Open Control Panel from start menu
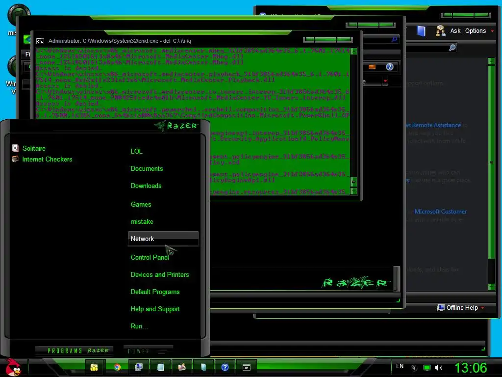Image resolution: width=502 pixels, height=377 pixels. click(150, 257)
